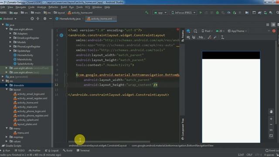Open the Event Log

(272, 150)
